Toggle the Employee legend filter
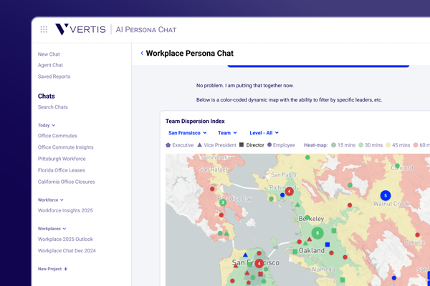The width and height of the screenshot is (430, 286). (269, 145)
